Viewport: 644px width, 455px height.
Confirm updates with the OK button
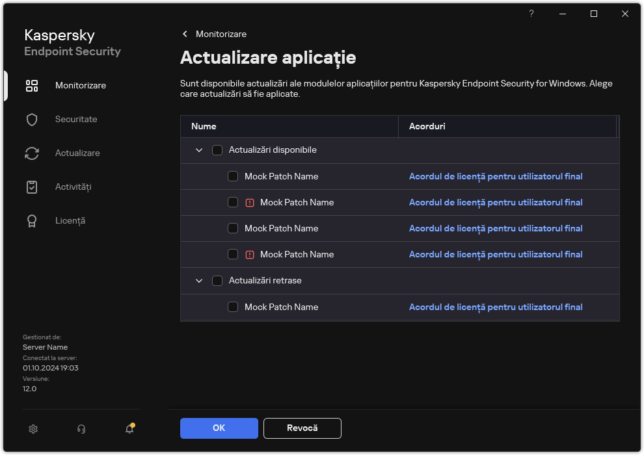pyautogui.click(x=219, y=428)
